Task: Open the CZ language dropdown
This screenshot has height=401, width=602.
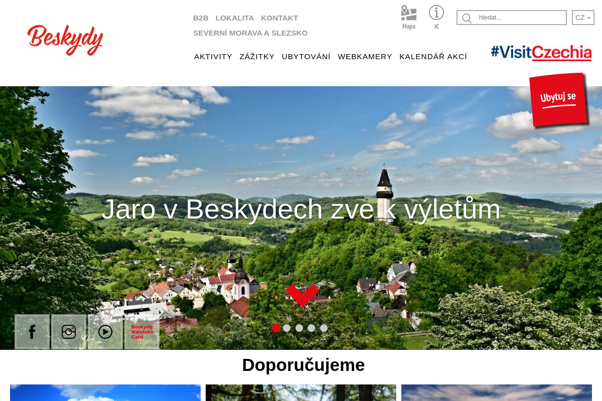Action: point(582,17)
